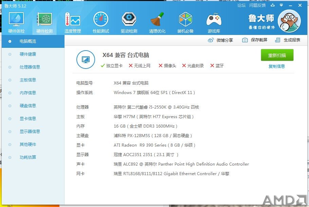This screenshot has width=309, height=207.
Task: Click the Weibo share icon
Action: pos(211,40)
